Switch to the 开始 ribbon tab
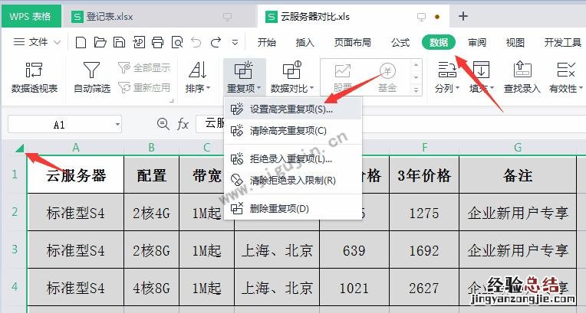Viewport: 586px width, 313px height. tap(266, 43)
